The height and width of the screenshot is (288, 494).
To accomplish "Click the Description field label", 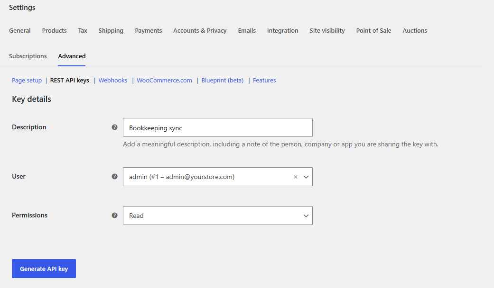I will point(29,127).
